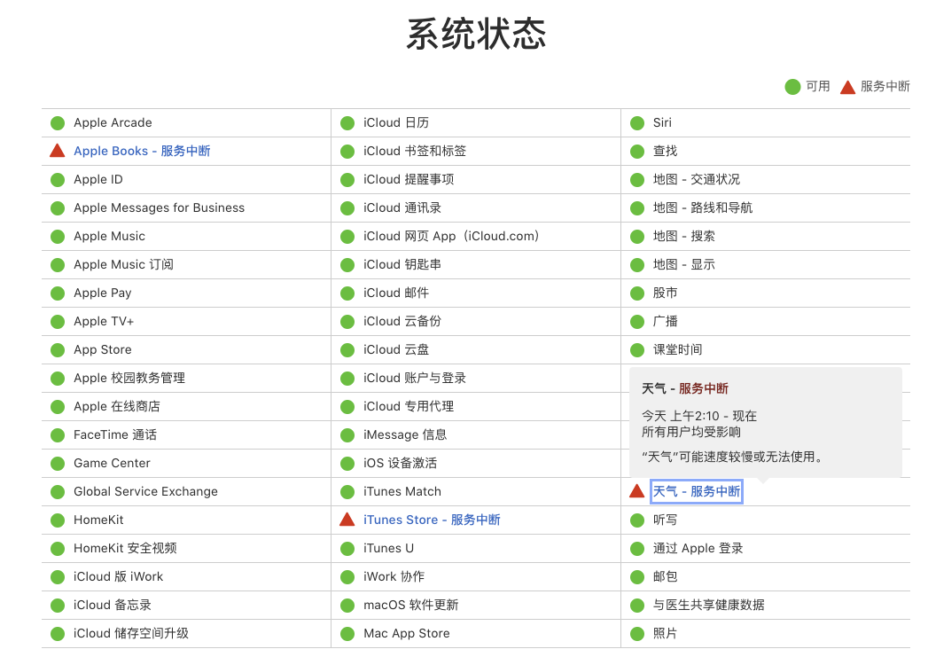Click the green dot beside iCloud 钥匙串

pyautogui.click(x=347, y=265)
